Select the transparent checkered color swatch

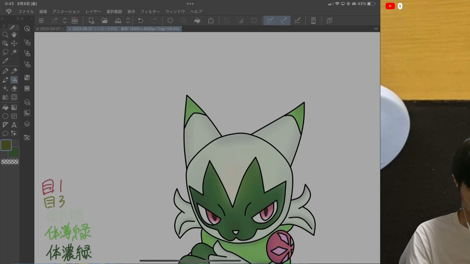[x=10, y=162]
